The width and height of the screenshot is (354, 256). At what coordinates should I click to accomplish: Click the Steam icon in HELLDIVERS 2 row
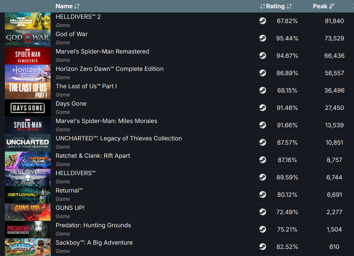[263, 21]
